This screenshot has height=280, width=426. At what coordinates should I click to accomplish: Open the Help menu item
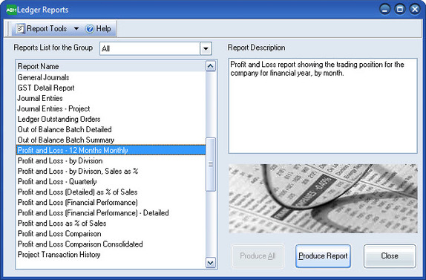pos(103,28)
